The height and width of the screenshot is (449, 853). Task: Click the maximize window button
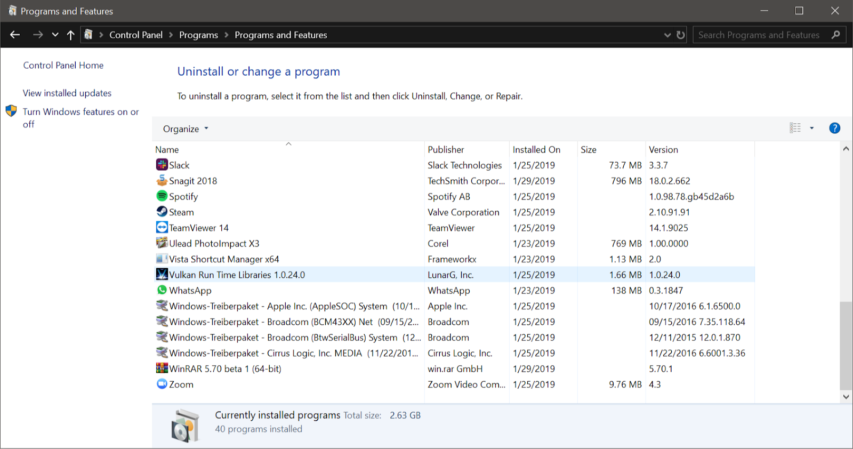(x=799, y=11)
